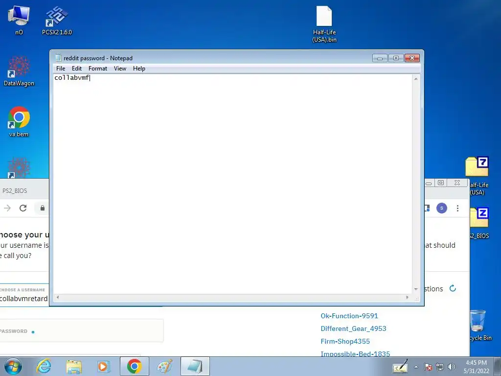Open Internet Explorer from the taskbar
The width and height of the screenshot is (501, 376).
pos(44,366)
